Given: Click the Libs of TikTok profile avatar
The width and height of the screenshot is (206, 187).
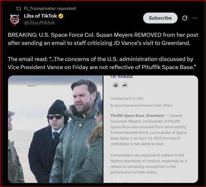Looking at the screenshot, I should (x=14, y=19).
